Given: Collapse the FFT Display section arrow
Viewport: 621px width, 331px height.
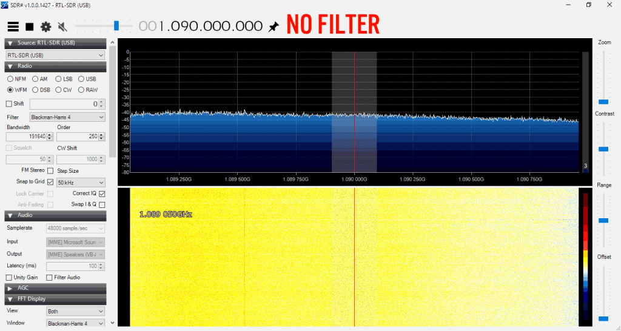Looking at the screenshot, I should [x=10, y=299].
